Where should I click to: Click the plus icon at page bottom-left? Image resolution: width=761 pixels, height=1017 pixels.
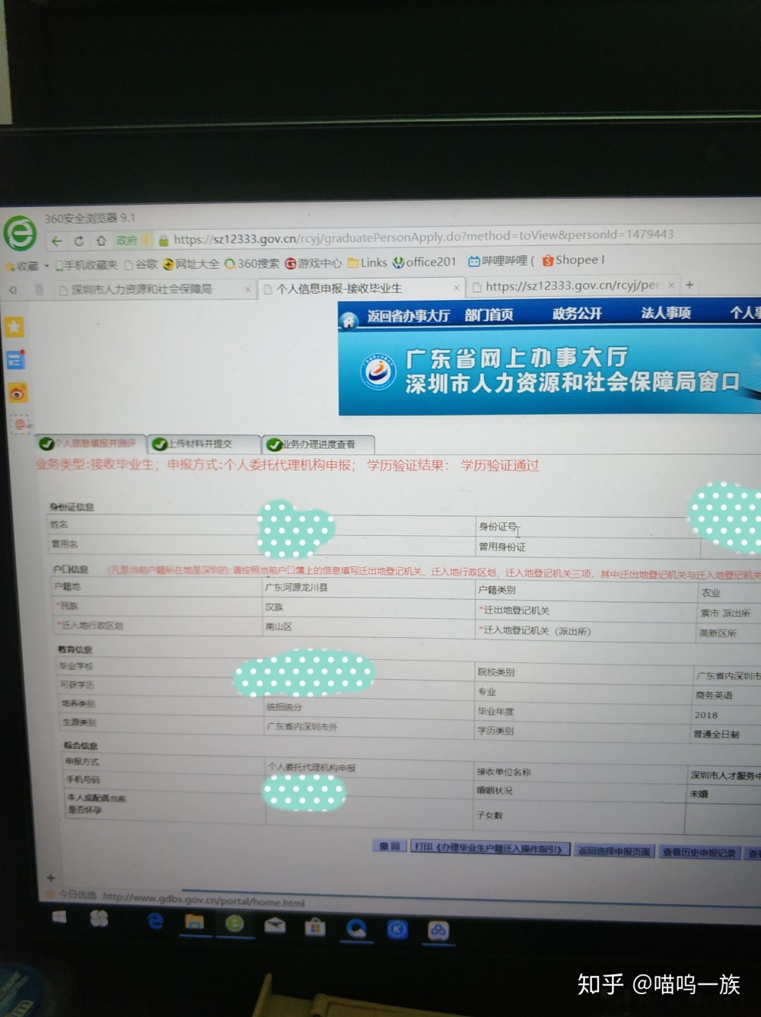51,878
